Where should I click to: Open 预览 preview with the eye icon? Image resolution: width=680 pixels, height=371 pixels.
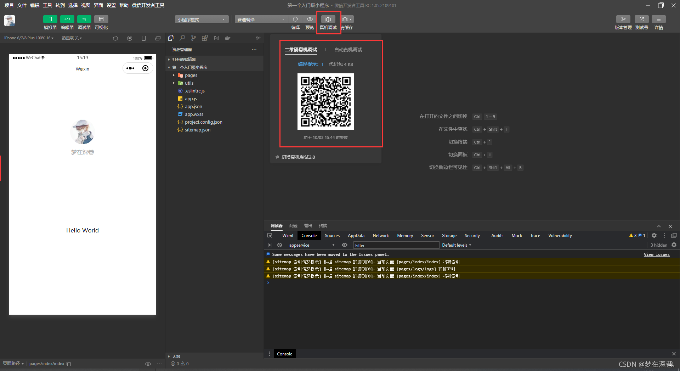[310, 19]
